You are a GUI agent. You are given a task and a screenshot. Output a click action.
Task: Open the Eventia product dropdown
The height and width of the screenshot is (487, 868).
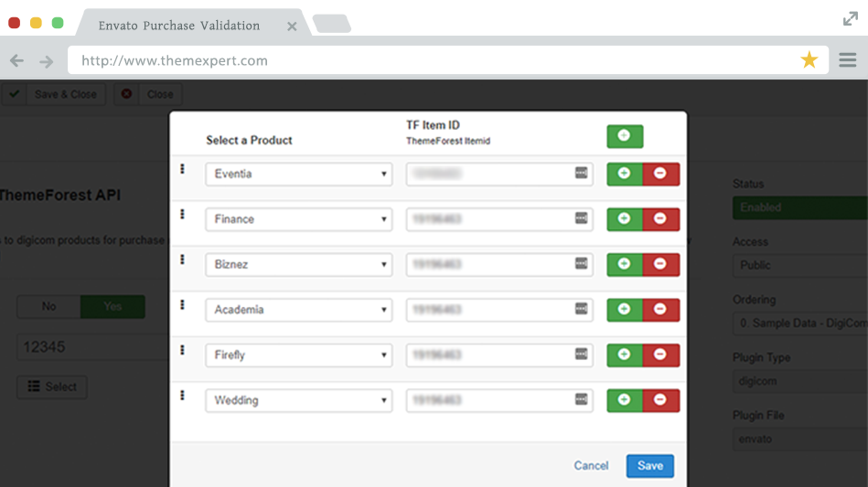pos(299,175)
